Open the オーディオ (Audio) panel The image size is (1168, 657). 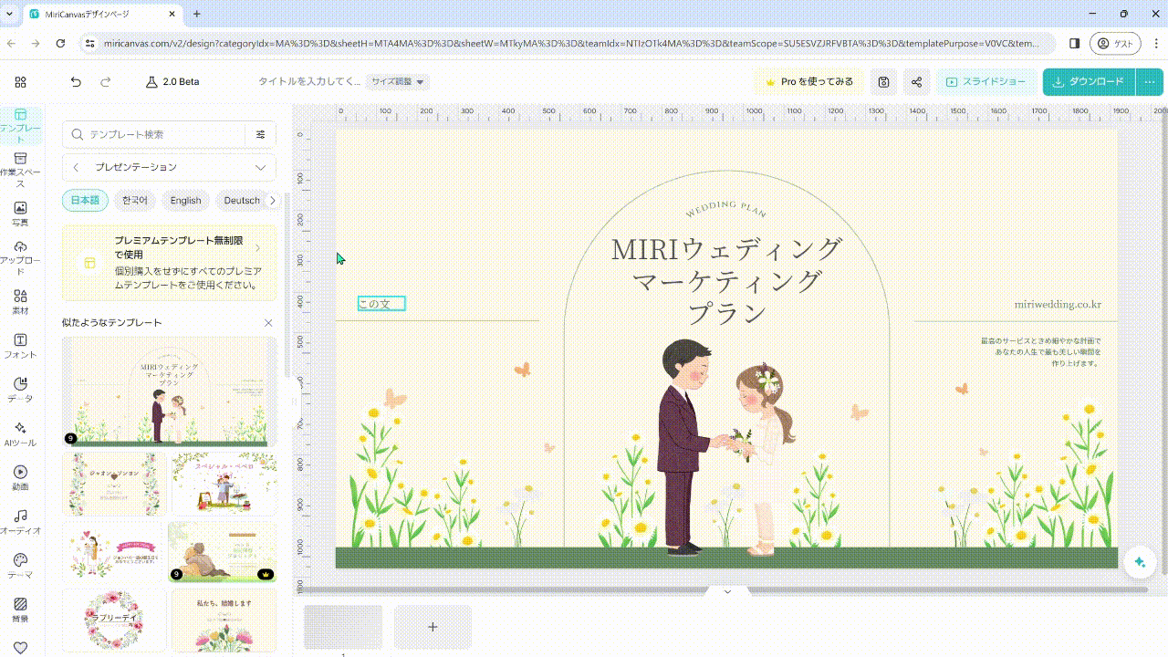click(x=20, y=521)
